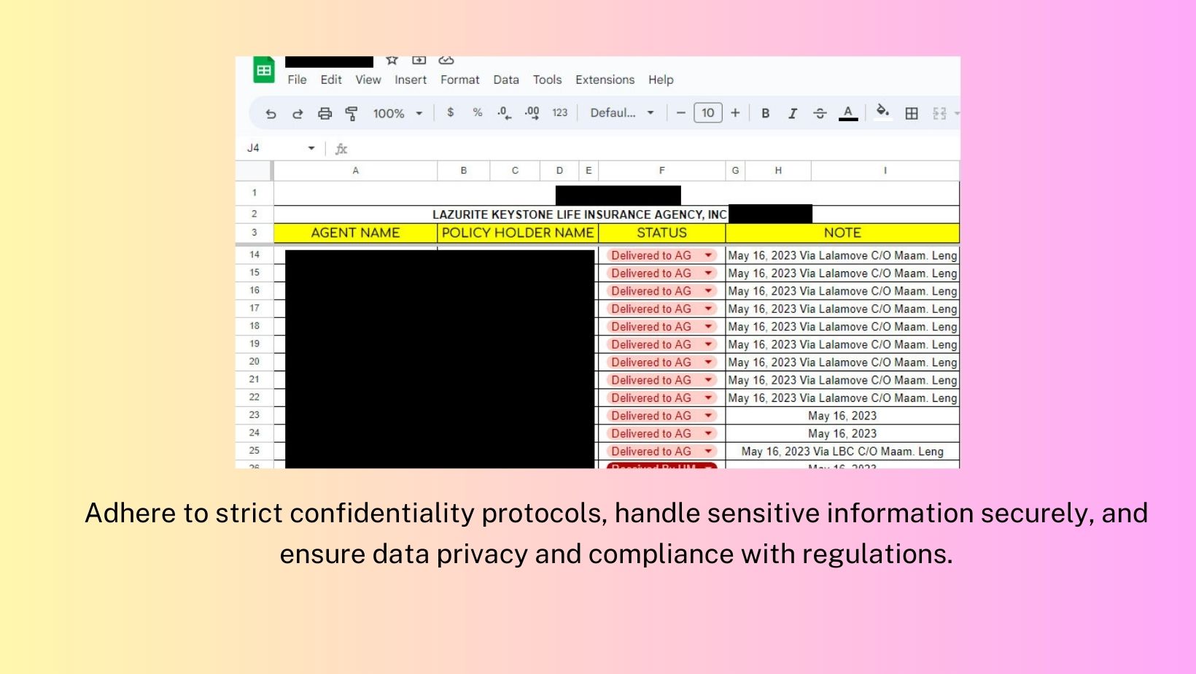1196x674 pixels.
Task: Select the NOTE header cell
Action: pos(842,233)
